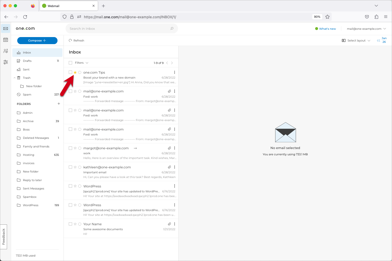Open the What's new link
This screenshot has height=261, width=392.
click(327, 29)
